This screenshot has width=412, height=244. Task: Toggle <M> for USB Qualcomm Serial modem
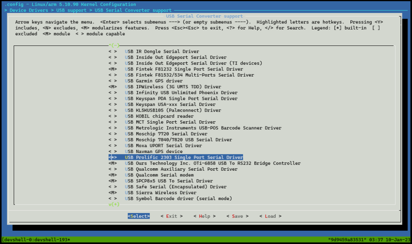click(x=113, y=175)
